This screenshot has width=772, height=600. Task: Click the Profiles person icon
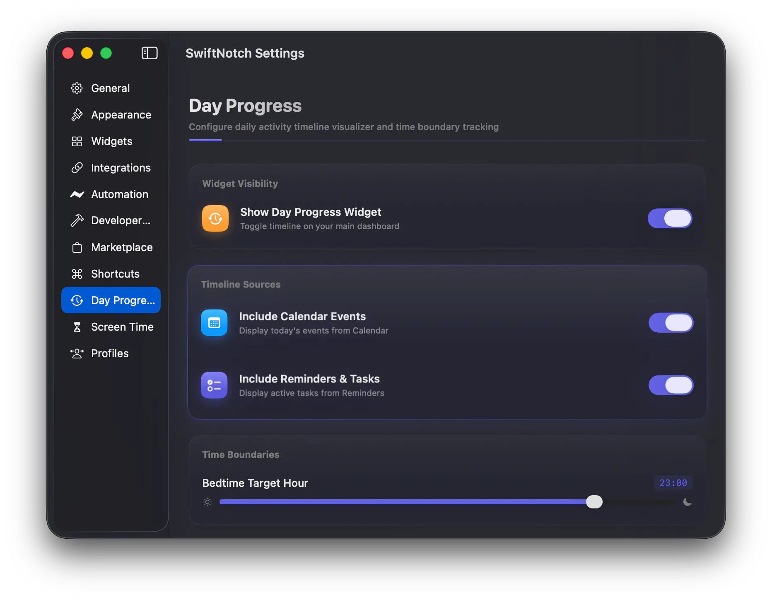pyautogui.click(x=77, y=353)
